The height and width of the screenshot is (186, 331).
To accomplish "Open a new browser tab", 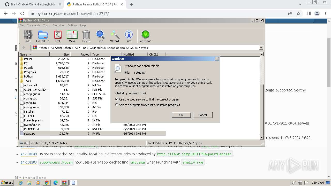I will (x=132, y=4).
